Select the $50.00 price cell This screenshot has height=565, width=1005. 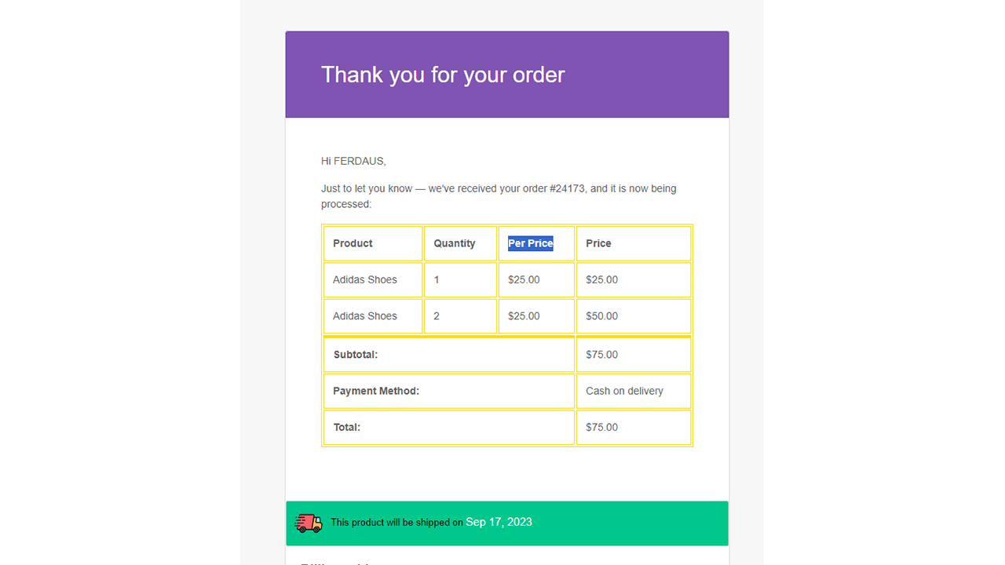tap(602, 316)
